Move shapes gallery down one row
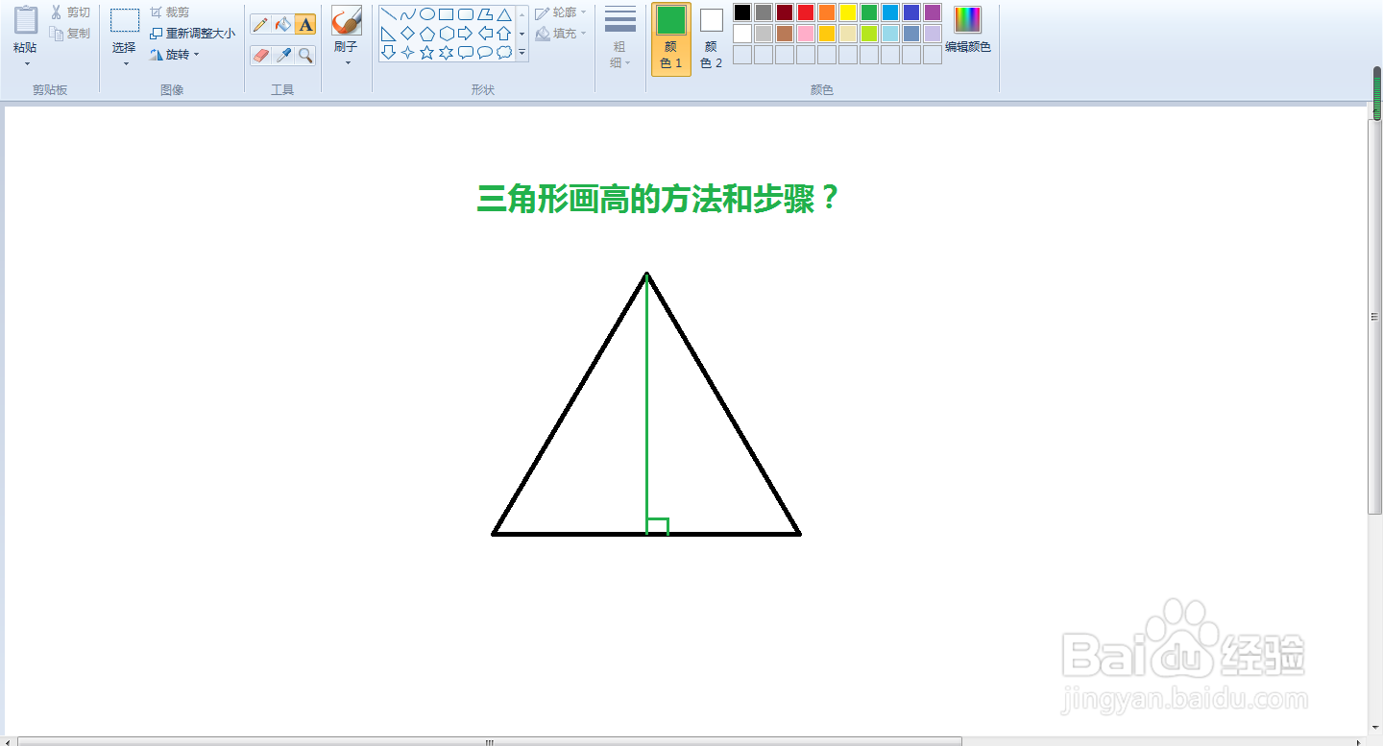 [522, 34]
